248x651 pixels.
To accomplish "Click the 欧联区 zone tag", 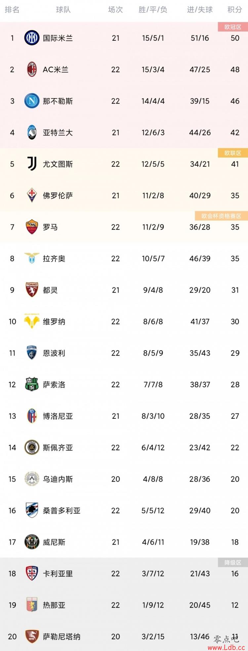I will coord(233,153).
